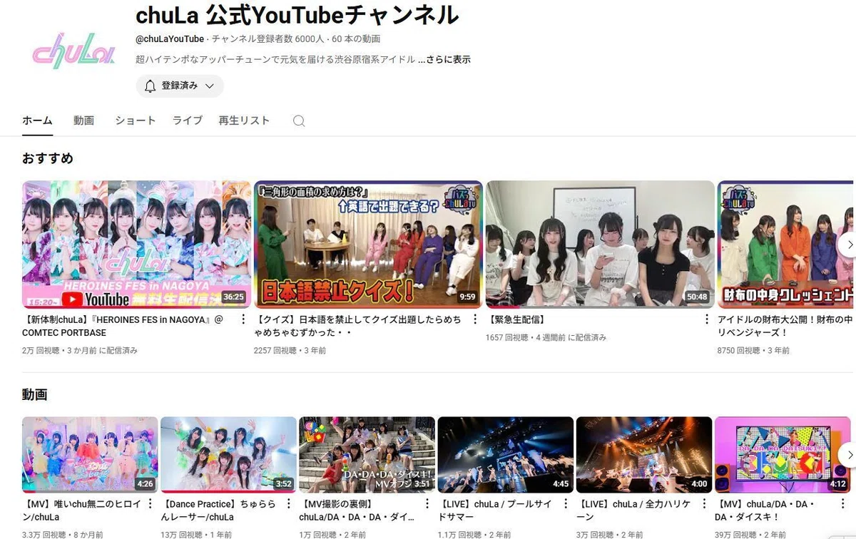Screen dimensions: 856x539
Task: Open ちゅららんレーサー Dance Practice thumbnail
Action: tap(228, 455)
